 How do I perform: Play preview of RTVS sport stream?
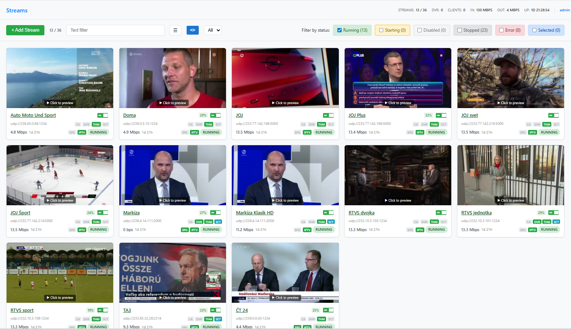point(60,298)
